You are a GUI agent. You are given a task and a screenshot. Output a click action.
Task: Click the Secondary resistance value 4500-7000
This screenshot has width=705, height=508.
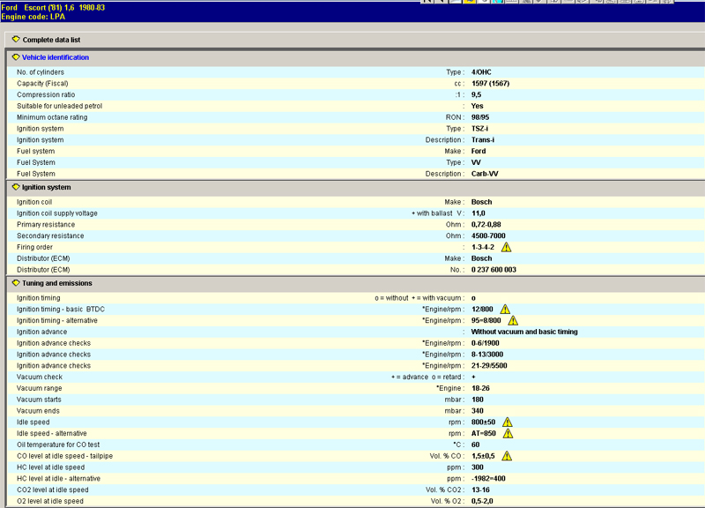pos(489,236)
